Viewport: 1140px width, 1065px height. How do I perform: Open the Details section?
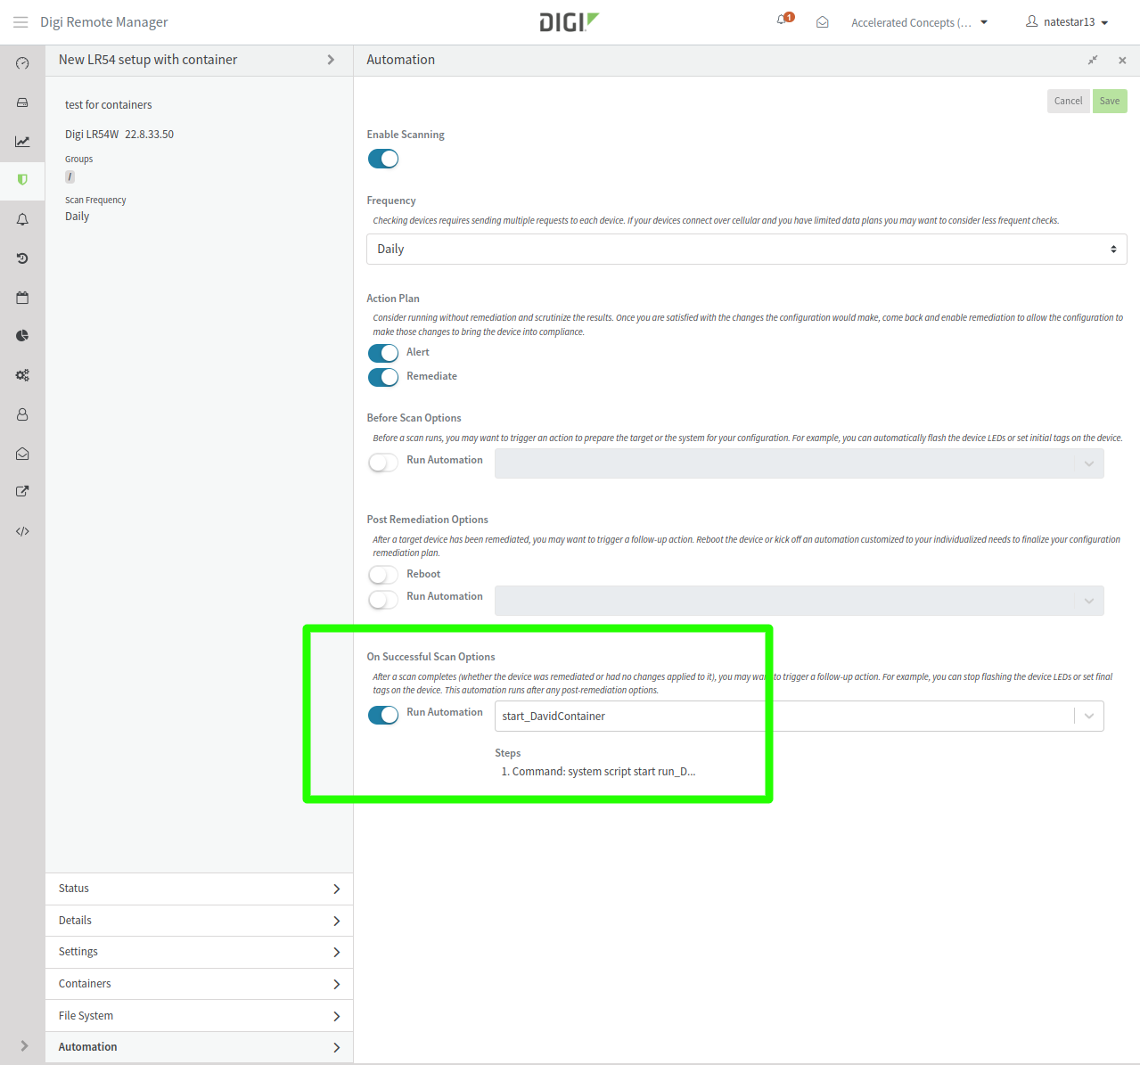(x=199, y=921)
